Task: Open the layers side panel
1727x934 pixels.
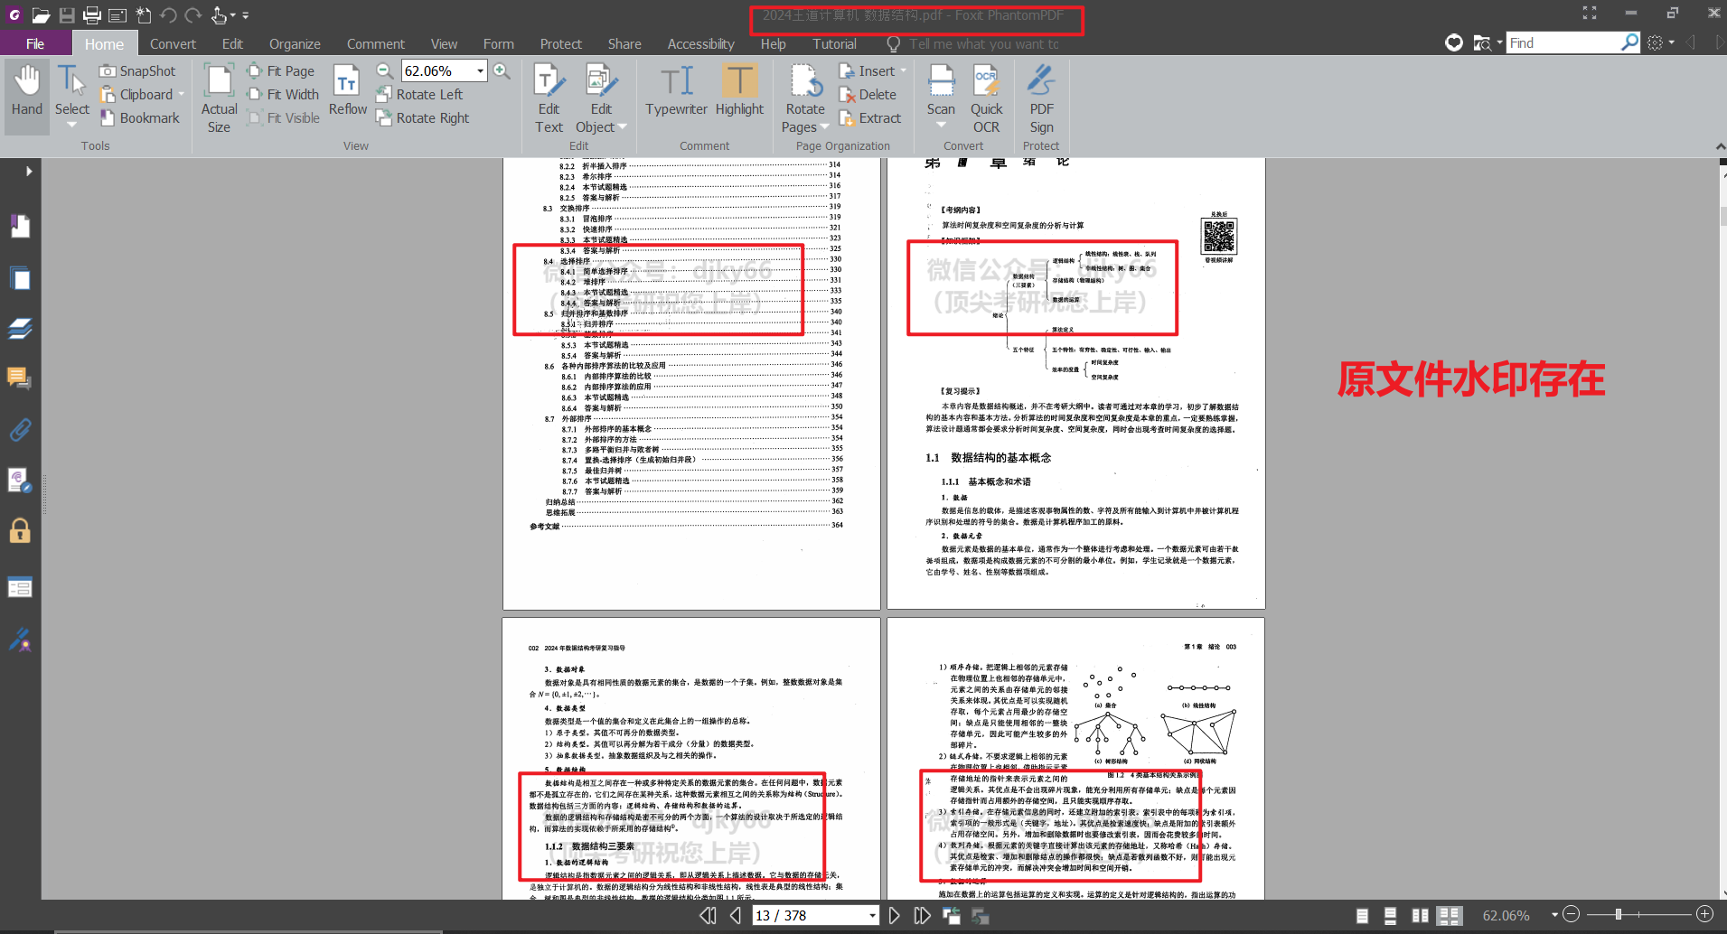Action: click(x=20, y=329)
